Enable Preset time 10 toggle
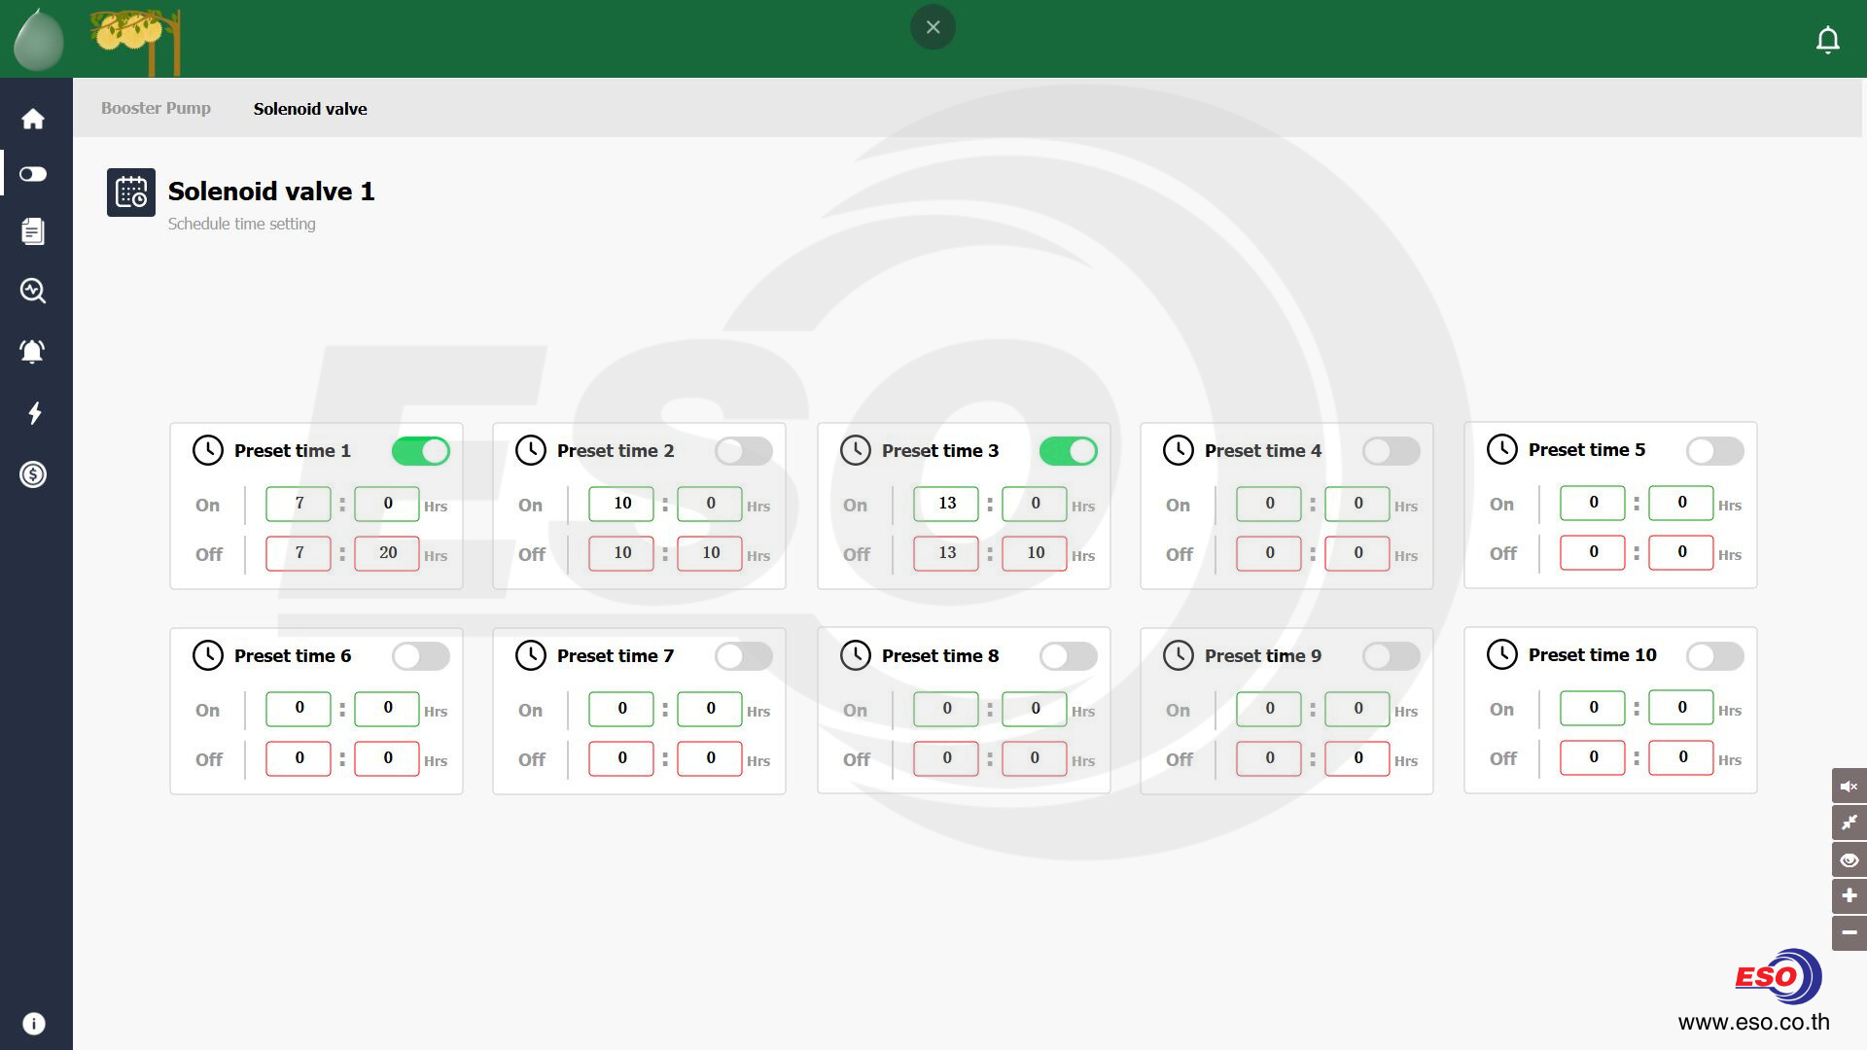This screenshot has height=1050, width=1867. click(x=1714, y=656)
